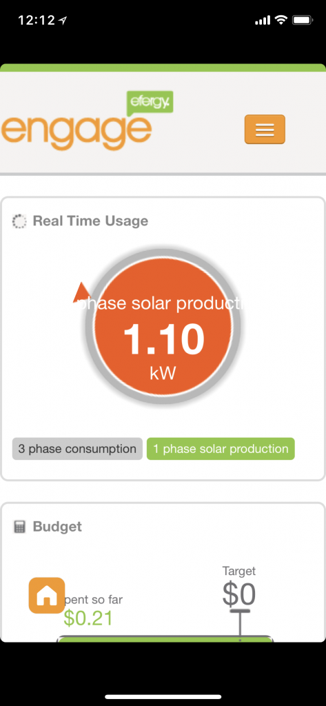The height and width of the screenshot is (706, 326).
Task: Click the 1.10 kW orange dial
Action: 163,326
